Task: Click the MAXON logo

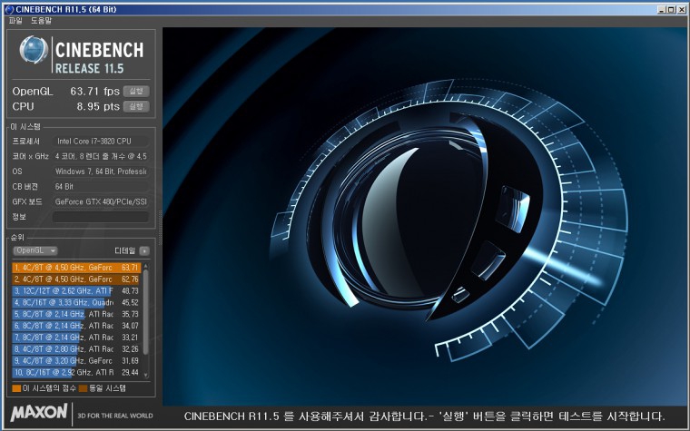Action: (39, 413)
